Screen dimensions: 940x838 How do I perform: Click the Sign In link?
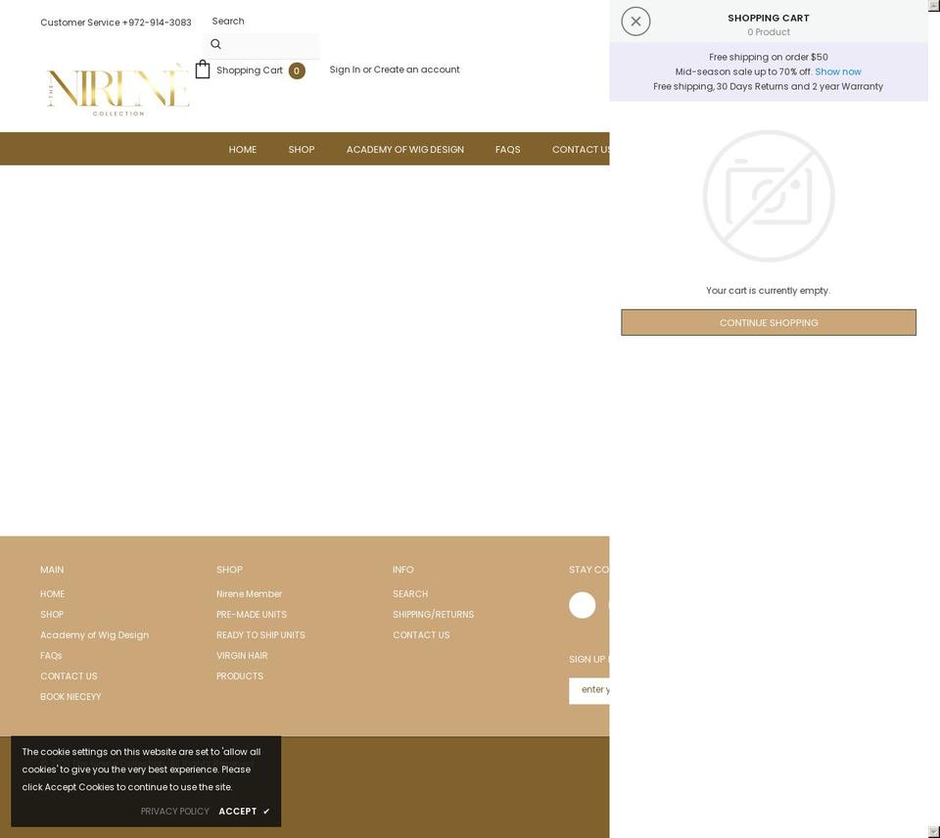[345, 70]
